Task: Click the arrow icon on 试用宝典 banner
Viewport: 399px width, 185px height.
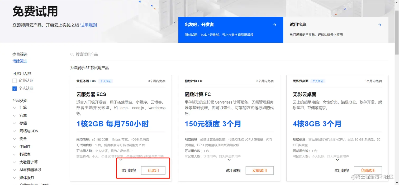Action: (x=379, y=25)
